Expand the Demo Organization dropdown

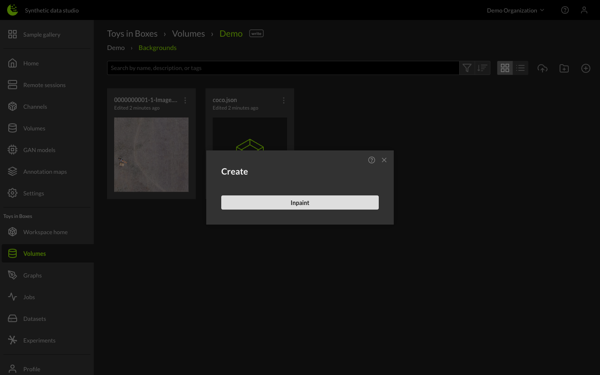[515, 10]
